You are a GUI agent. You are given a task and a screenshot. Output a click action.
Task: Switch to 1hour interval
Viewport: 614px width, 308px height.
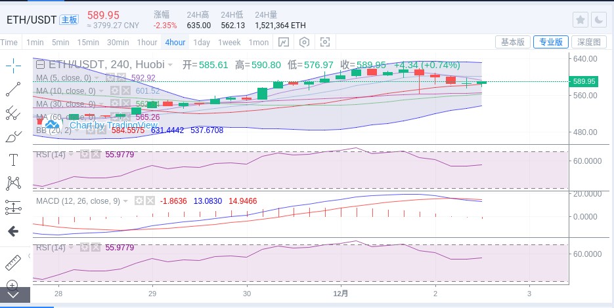click(x=147, y=42)
